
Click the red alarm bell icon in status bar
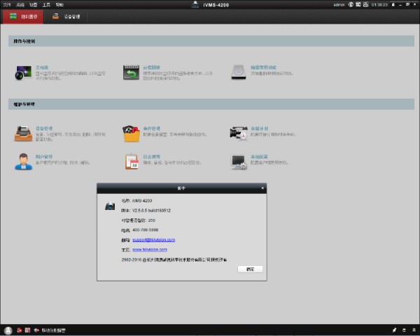pyautogui.click(x=20, y=330)
